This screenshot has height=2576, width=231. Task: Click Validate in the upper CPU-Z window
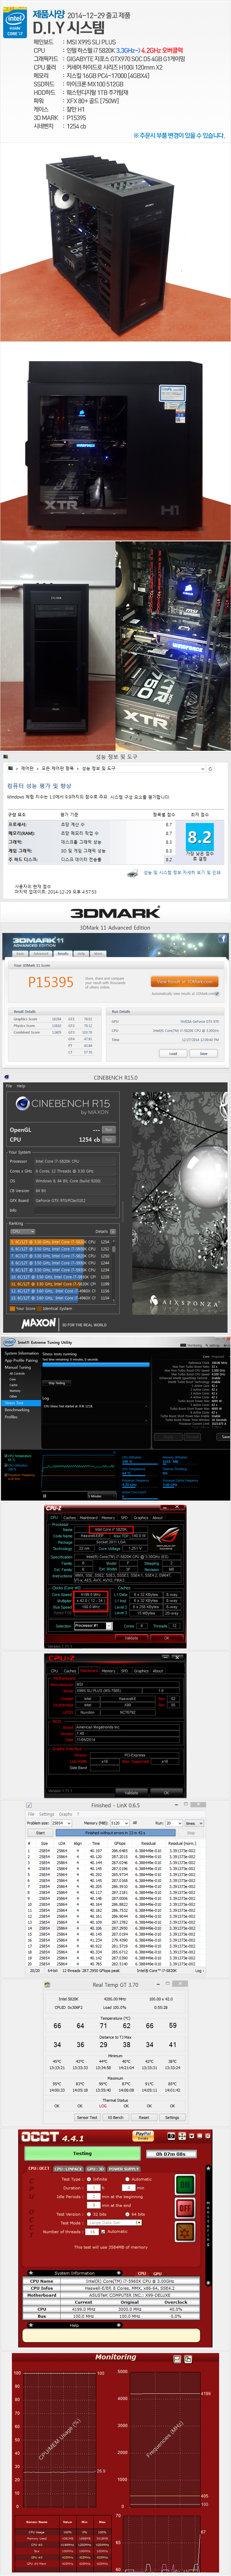(131, 1638)
